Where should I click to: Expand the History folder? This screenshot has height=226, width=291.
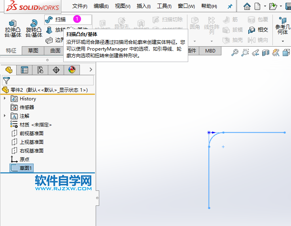[x=5, y=98]
